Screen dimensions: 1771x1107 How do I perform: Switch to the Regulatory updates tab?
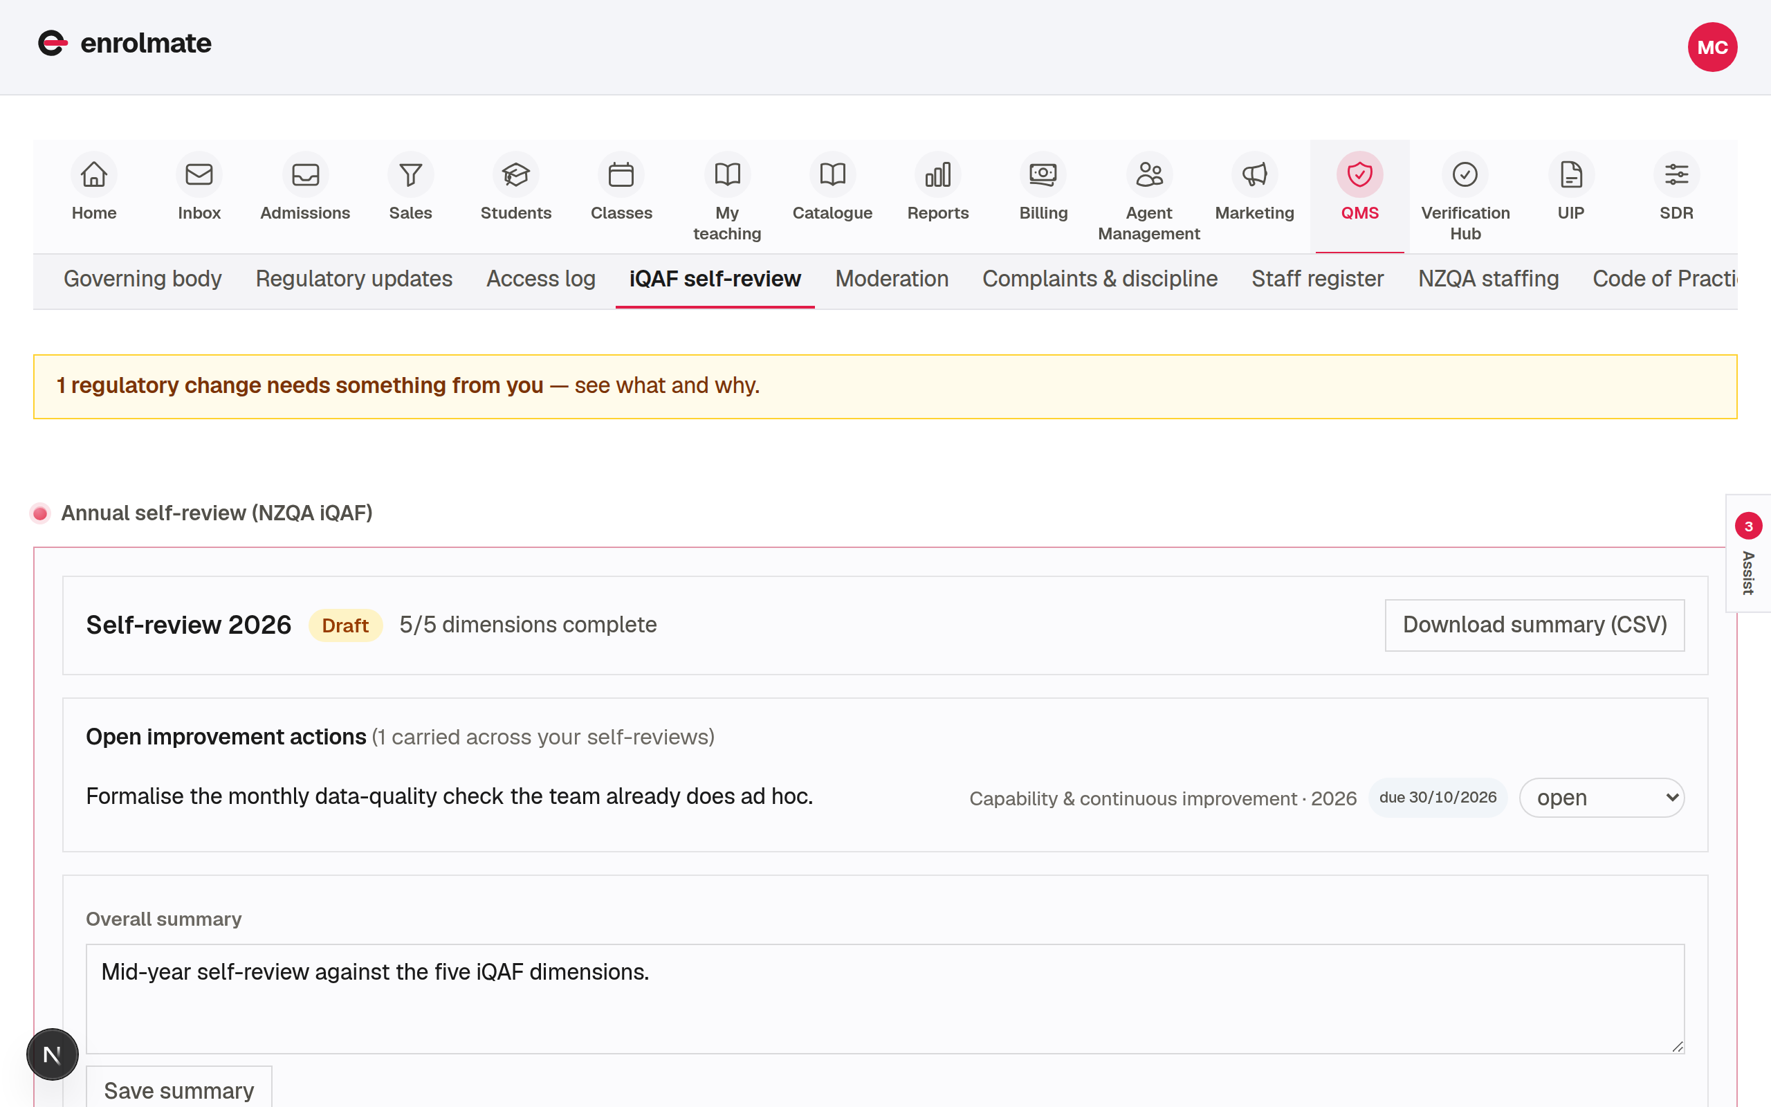click(x=354, y=279)
